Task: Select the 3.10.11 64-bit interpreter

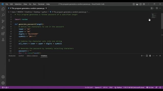Action: pyautogui.click(x=134, y=87)
